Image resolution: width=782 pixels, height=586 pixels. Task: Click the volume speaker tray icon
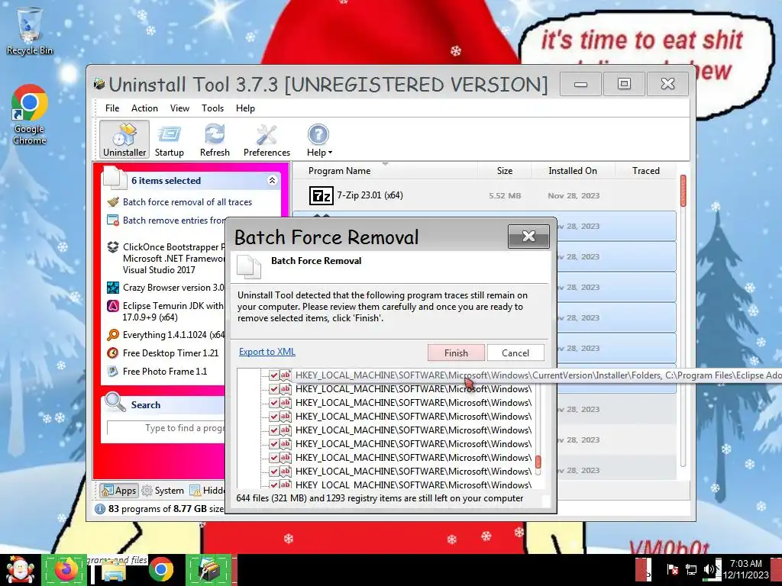point(709,569)
